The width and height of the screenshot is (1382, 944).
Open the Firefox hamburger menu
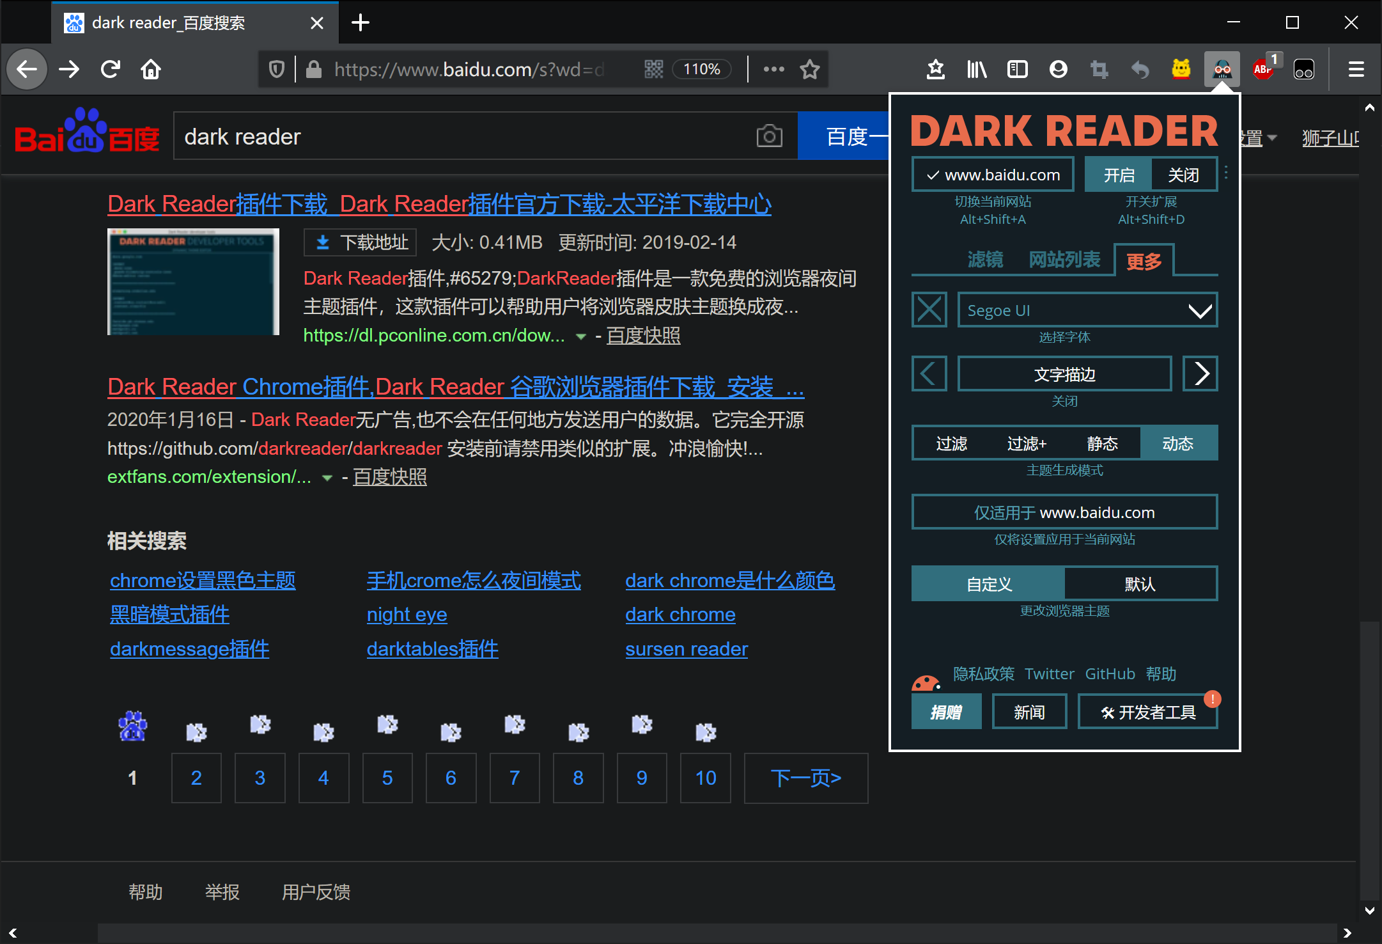click(x=1356, y=69)
